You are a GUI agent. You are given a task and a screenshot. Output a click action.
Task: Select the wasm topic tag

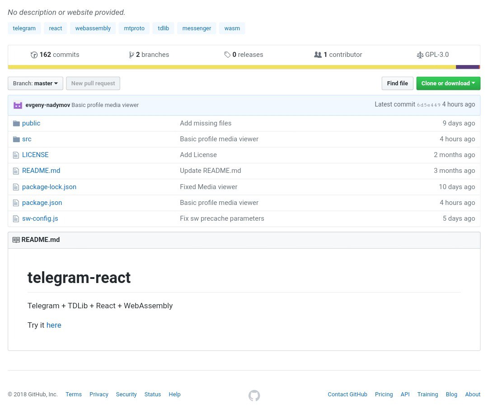[232, 28]
